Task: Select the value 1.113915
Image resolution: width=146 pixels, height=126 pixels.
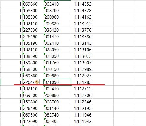Action: pos(82,24)
